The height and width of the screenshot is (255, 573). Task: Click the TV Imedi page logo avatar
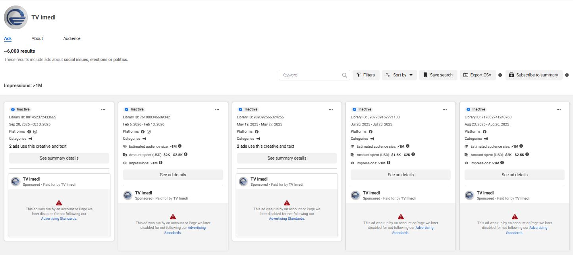(x=15, y=17)
